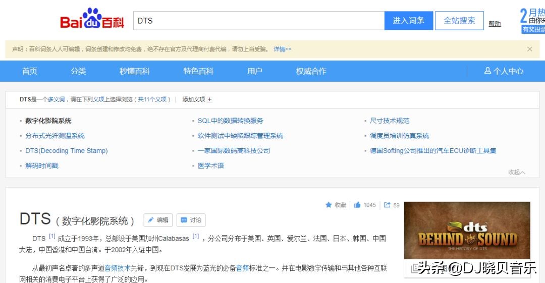Open the 权威合作 navigation item

[x=311, y=71]
